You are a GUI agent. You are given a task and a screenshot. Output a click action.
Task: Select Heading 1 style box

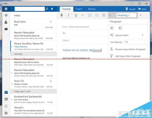(126, 15)
